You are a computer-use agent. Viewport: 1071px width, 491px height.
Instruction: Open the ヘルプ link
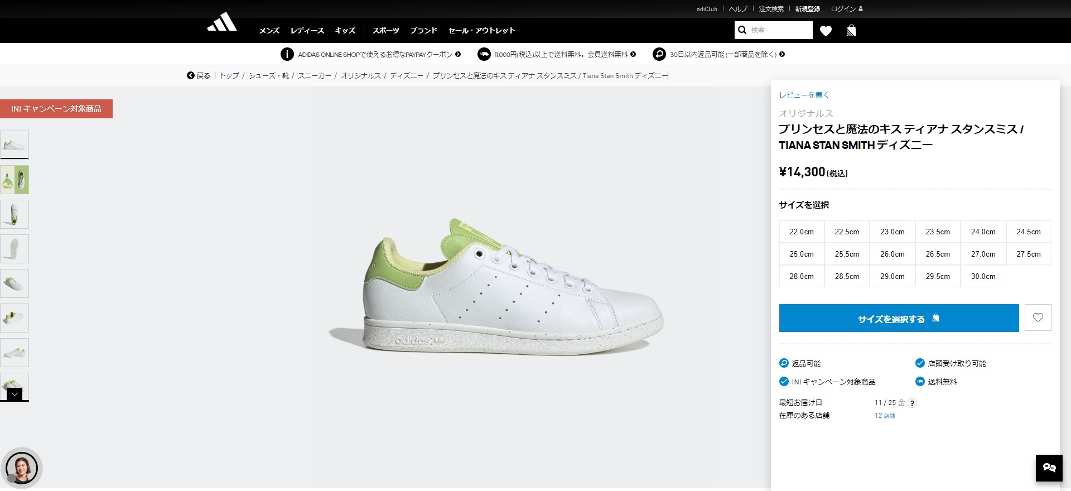(738, 9)
